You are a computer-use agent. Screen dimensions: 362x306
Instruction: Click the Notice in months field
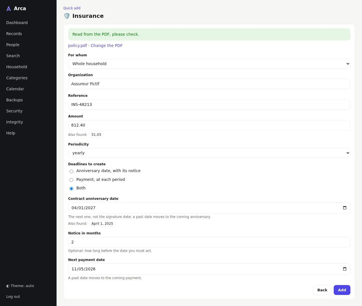tap(209, 242)
